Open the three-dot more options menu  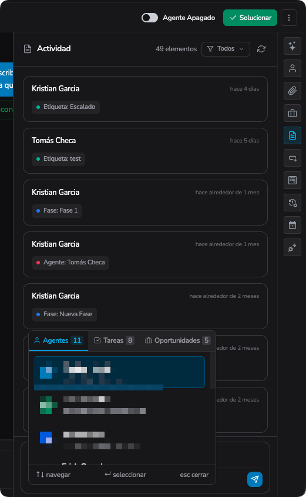tap(288, 18)
